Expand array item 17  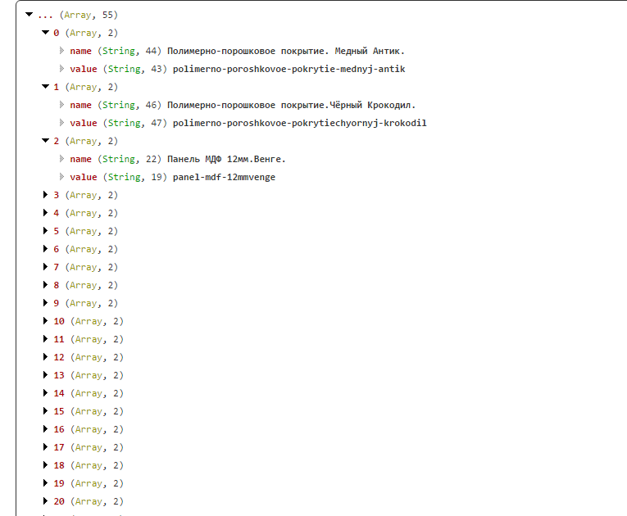tap(46, 446)
